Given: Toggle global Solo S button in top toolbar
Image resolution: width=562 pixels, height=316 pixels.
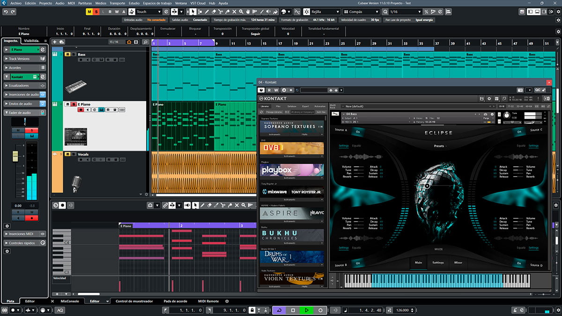Looking at the screenshot, I should tap(96, 11).
